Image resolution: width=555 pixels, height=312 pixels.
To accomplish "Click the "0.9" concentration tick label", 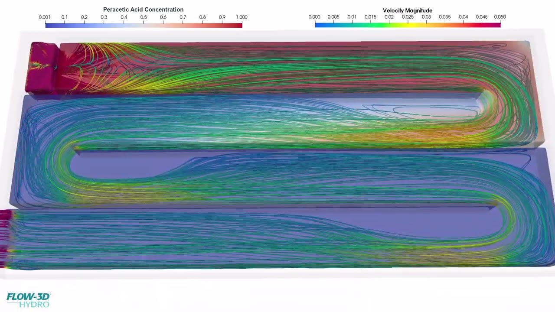I will [222, 17].
